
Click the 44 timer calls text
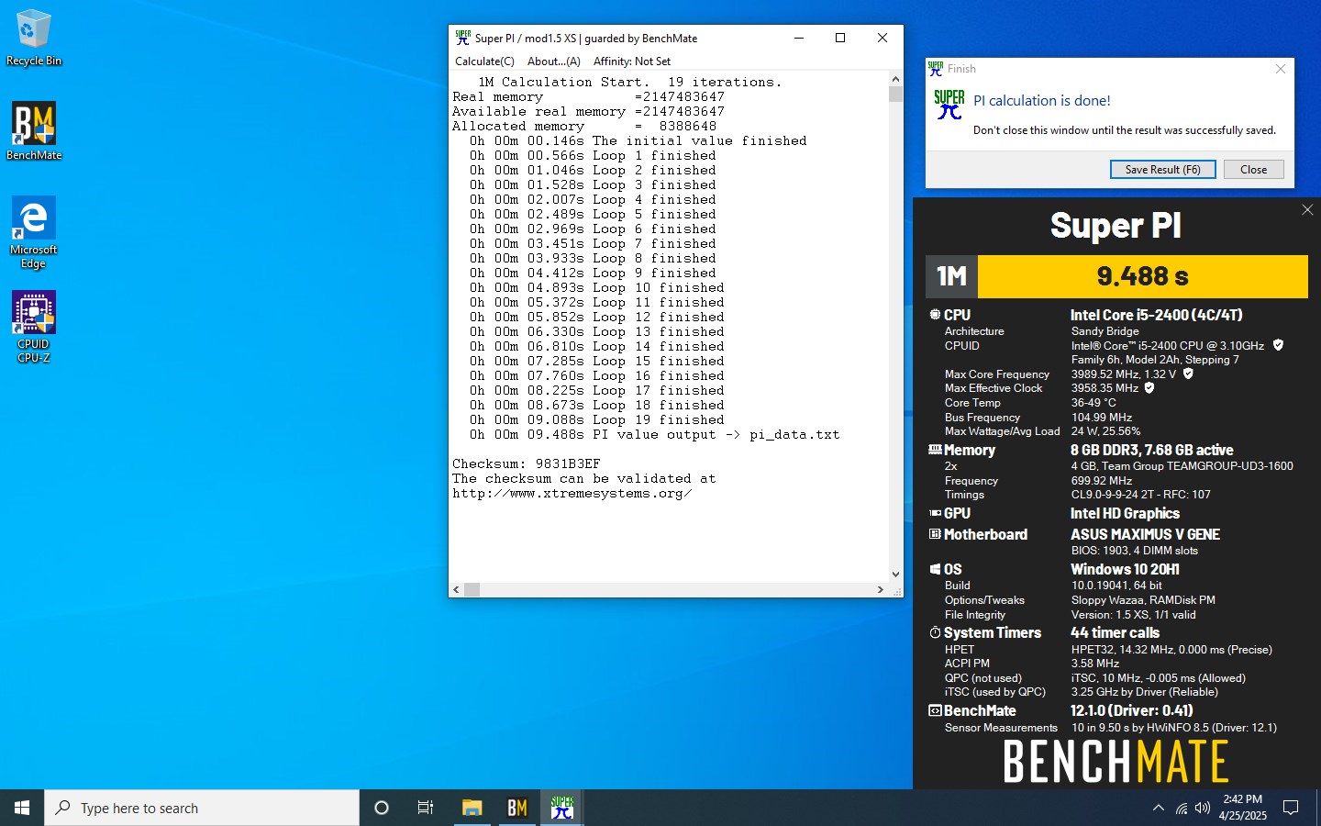tap(1115, 632)
